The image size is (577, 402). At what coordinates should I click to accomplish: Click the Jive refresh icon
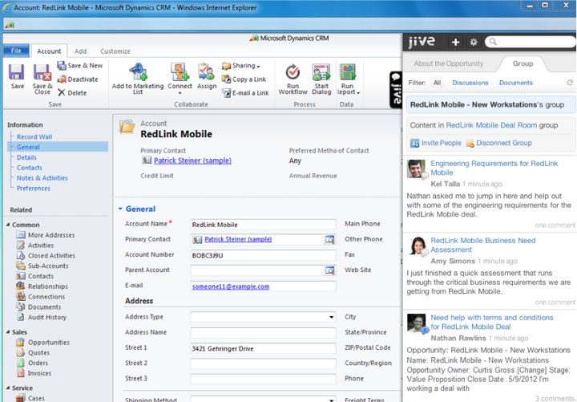point(570,83)
